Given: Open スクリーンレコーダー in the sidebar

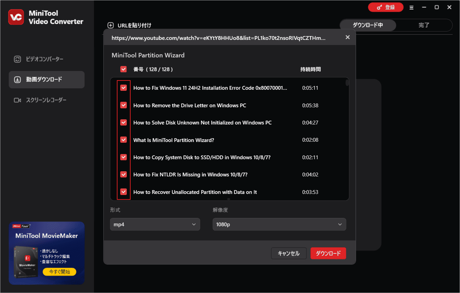Looking at the screenshot, I should [47, 100].
